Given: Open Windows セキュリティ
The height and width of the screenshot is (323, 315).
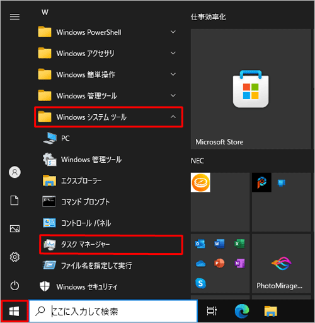Looking at the screenshot, I should 108,286.
